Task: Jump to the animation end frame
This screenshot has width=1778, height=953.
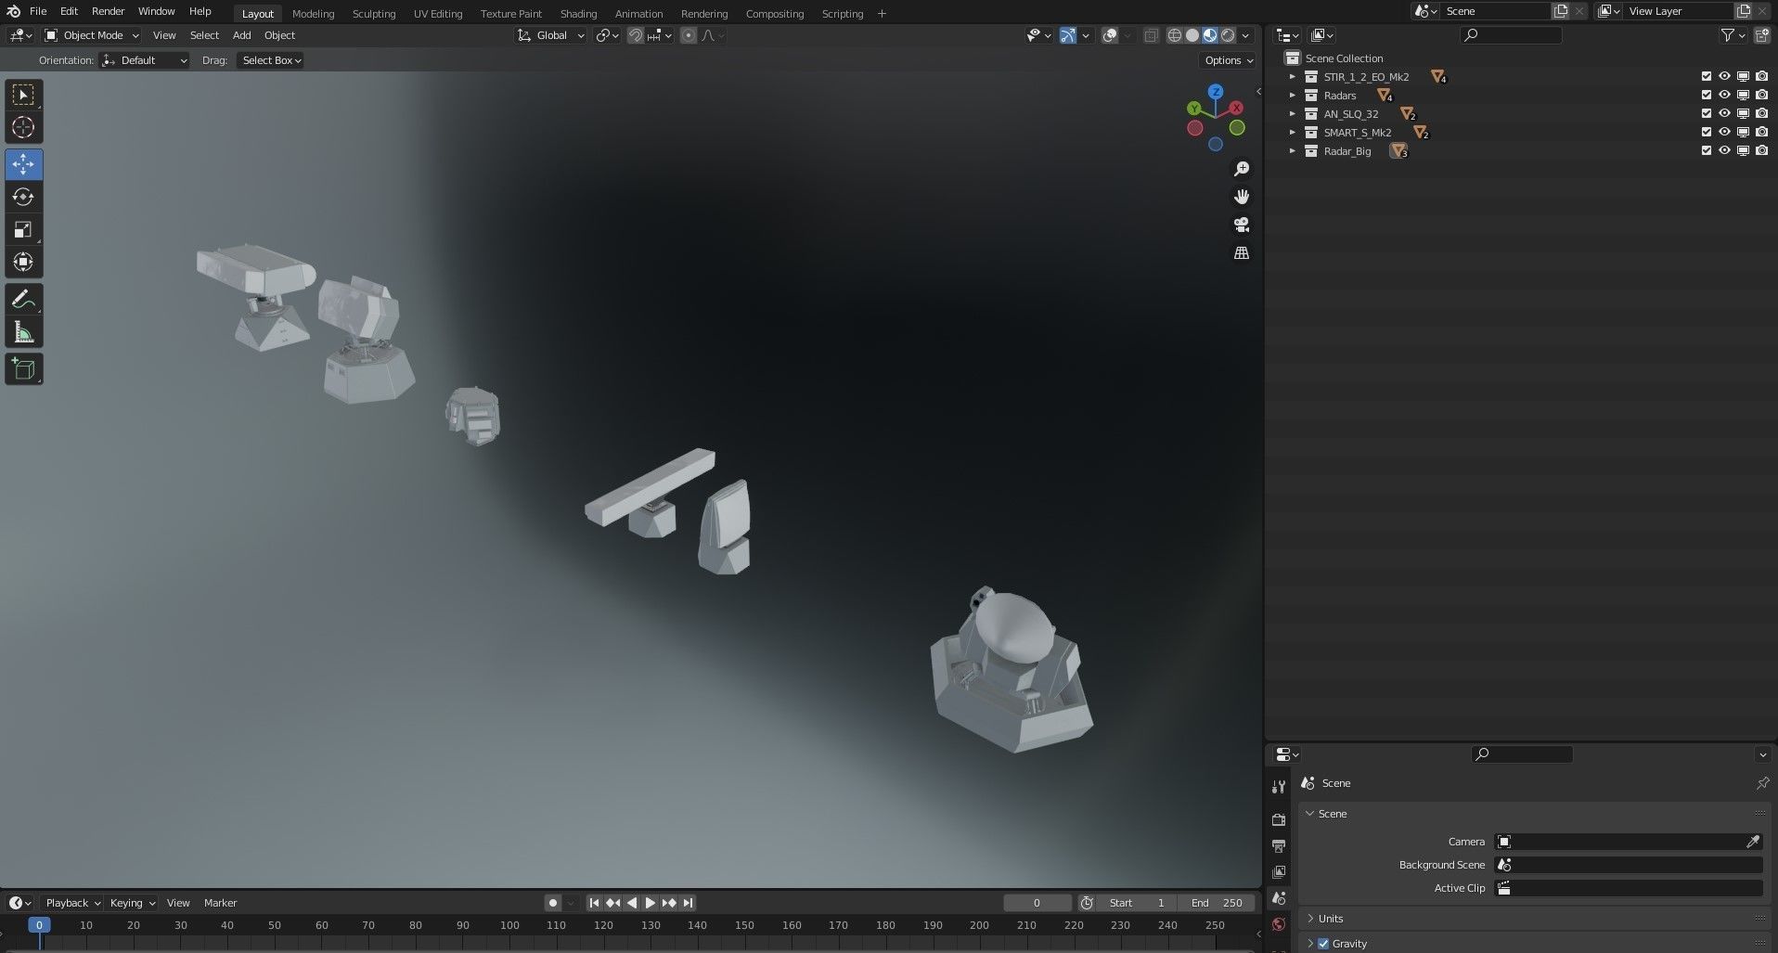Action: (688, 903)
